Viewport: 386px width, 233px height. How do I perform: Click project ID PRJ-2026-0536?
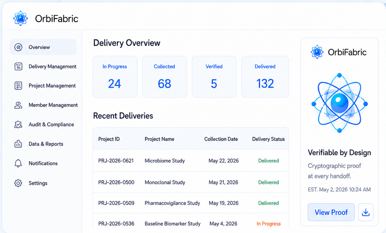pos(116,224)
